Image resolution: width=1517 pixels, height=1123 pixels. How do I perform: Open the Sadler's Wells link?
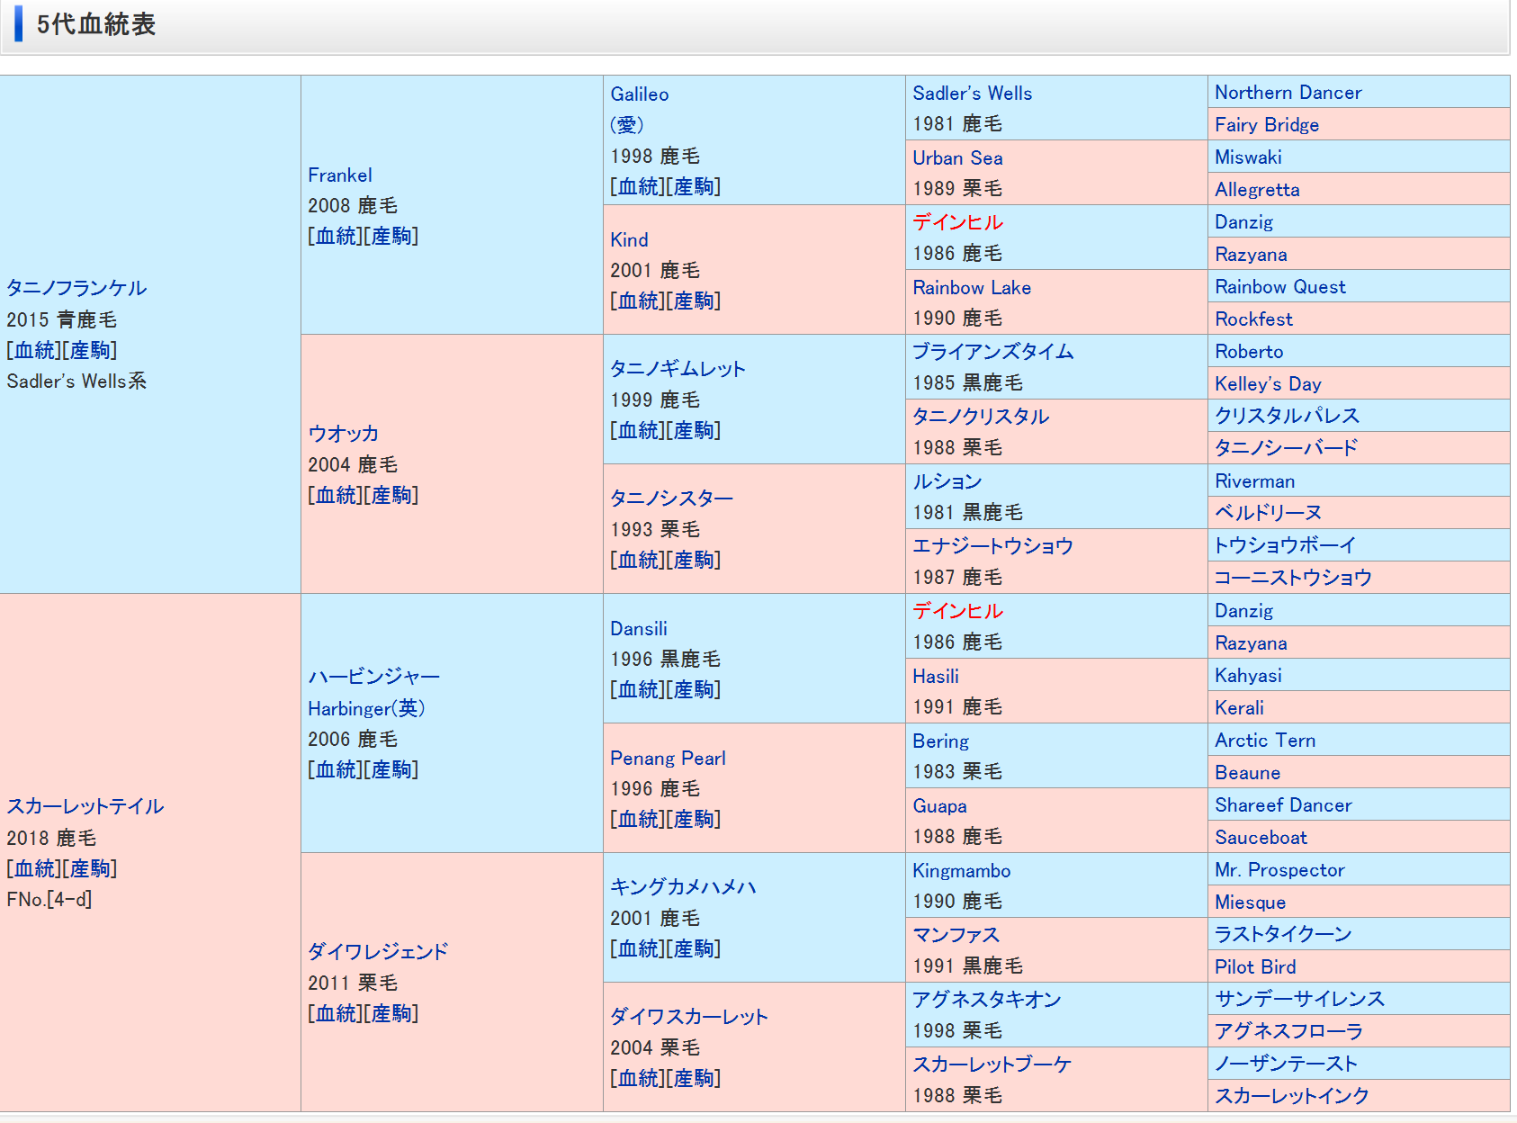point(972,94)
